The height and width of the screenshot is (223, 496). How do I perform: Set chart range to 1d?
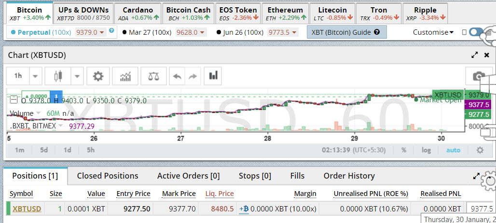[67, 150]
